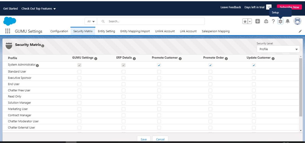
Task: Click the Cancel button
Action: coord(160,139)
